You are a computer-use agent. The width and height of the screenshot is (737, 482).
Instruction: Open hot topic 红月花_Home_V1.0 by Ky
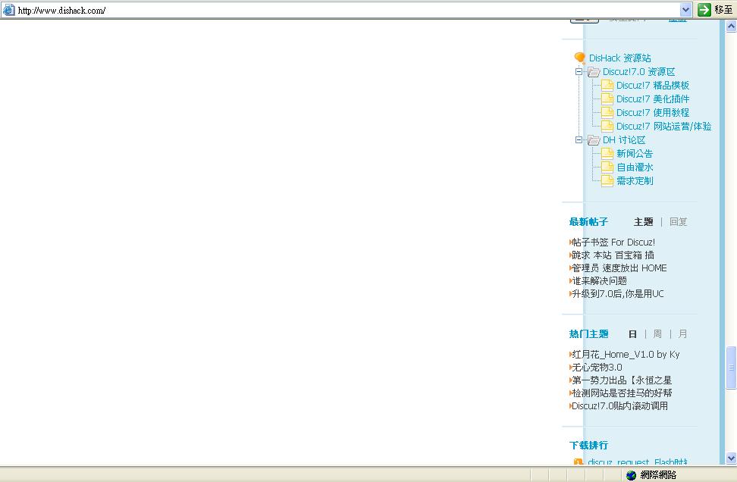tap(626, 355)
